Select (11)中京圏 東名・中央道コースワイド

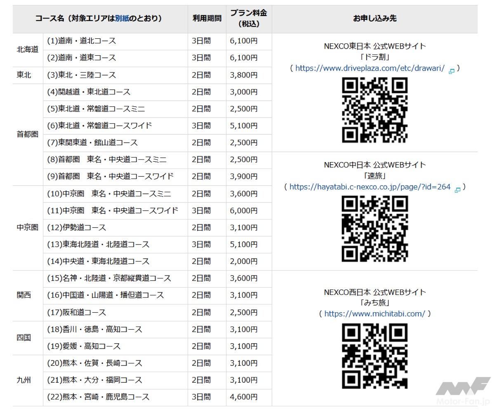(x=115, y=211)
